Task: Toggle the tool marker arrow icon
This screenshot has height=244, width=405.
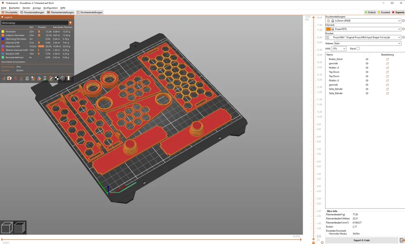Action: pos(68,78)
